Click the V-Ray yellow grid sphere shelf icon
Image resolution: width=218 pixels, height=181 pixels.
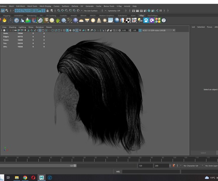[x=52, y=20]
